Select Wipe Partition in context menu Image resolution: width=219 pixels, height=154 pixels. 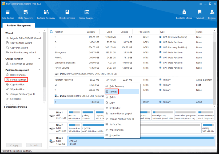coord(116,130)
